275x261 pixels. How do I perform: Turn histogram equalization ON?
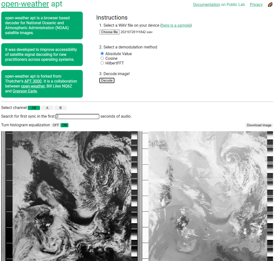tap(64, 125)
